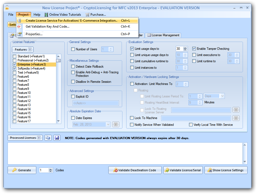
Task: Close the open Project menu
Action: click(x=24, y=15)
